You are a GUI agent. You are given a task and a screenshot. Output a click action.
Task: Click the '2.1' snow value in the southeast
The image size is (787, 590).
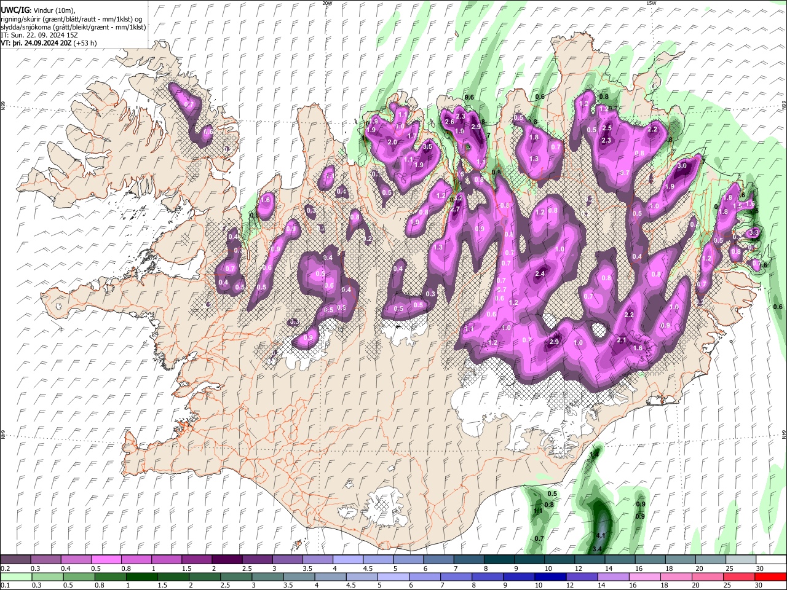(x=621, y=340)
